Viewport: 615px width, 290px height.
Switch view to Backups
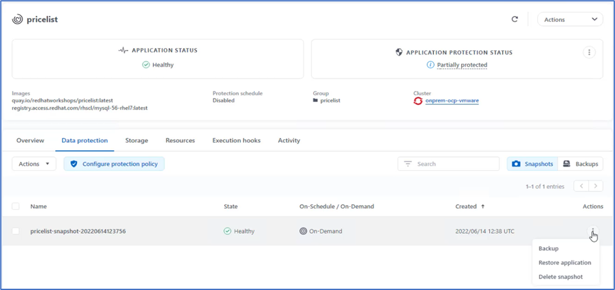click(580, 164)
